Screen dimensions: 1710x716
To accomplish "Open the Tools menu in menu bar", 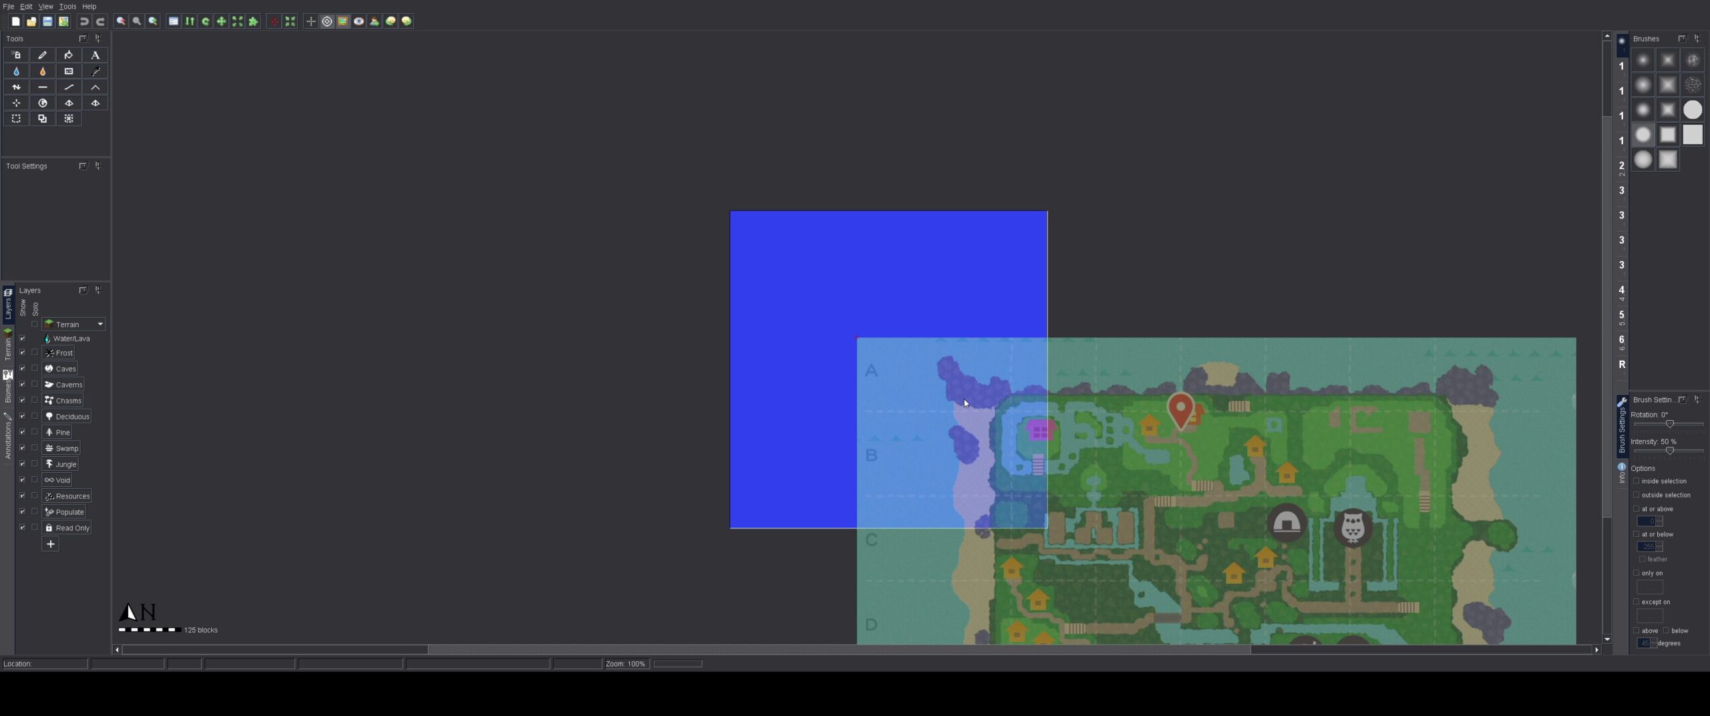I will pos(67,7).
